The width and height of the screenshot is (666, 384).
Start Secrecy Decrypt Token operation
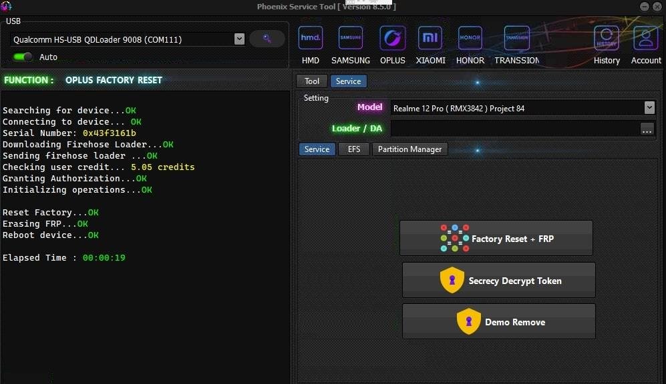(x=498, y=280)
